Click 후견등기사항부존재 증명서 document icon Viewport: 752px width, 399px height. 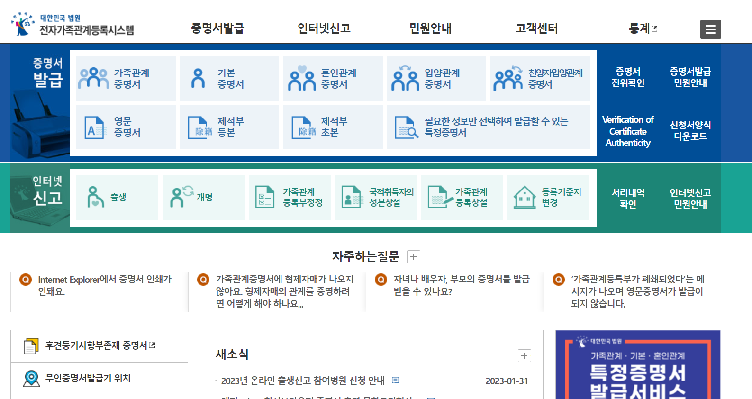(x=31, y=346)
